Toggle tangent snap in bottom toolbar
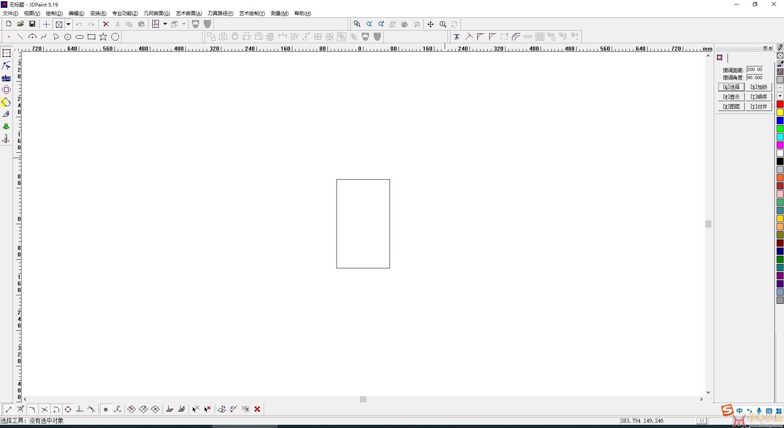 pos(91,409)
